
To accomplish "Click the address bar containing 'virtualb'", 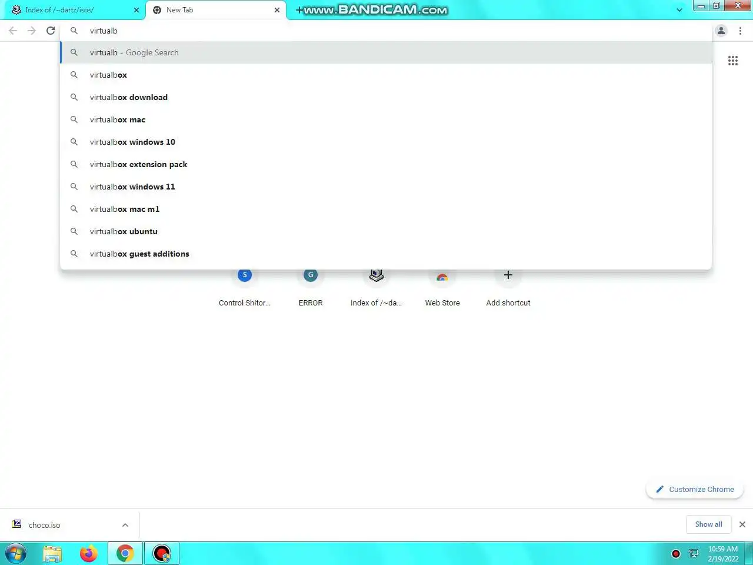I will point(386,31).
